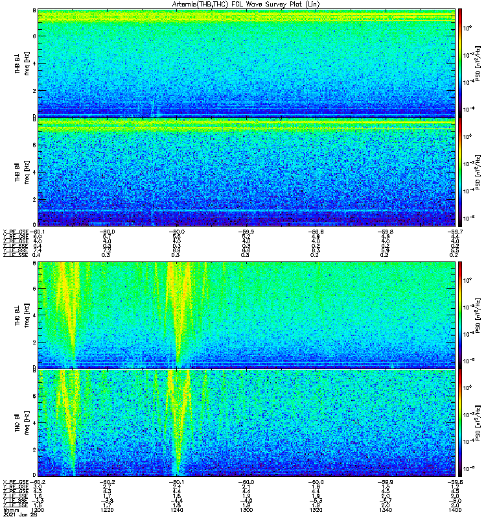The image size is (486, 519).
Task: Click the THC Y_LE_SSE value '-4.9'
Action: point(246,500)
